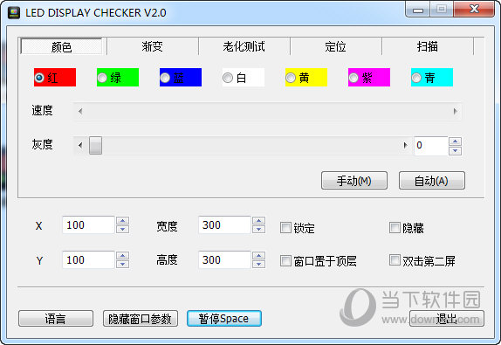Click the 灰度 slider thumb
This screenshot has height=345, width=501.
(95, 145)
